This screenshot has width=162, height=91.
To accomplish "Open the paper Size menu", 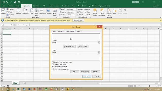I will [32, 12].
